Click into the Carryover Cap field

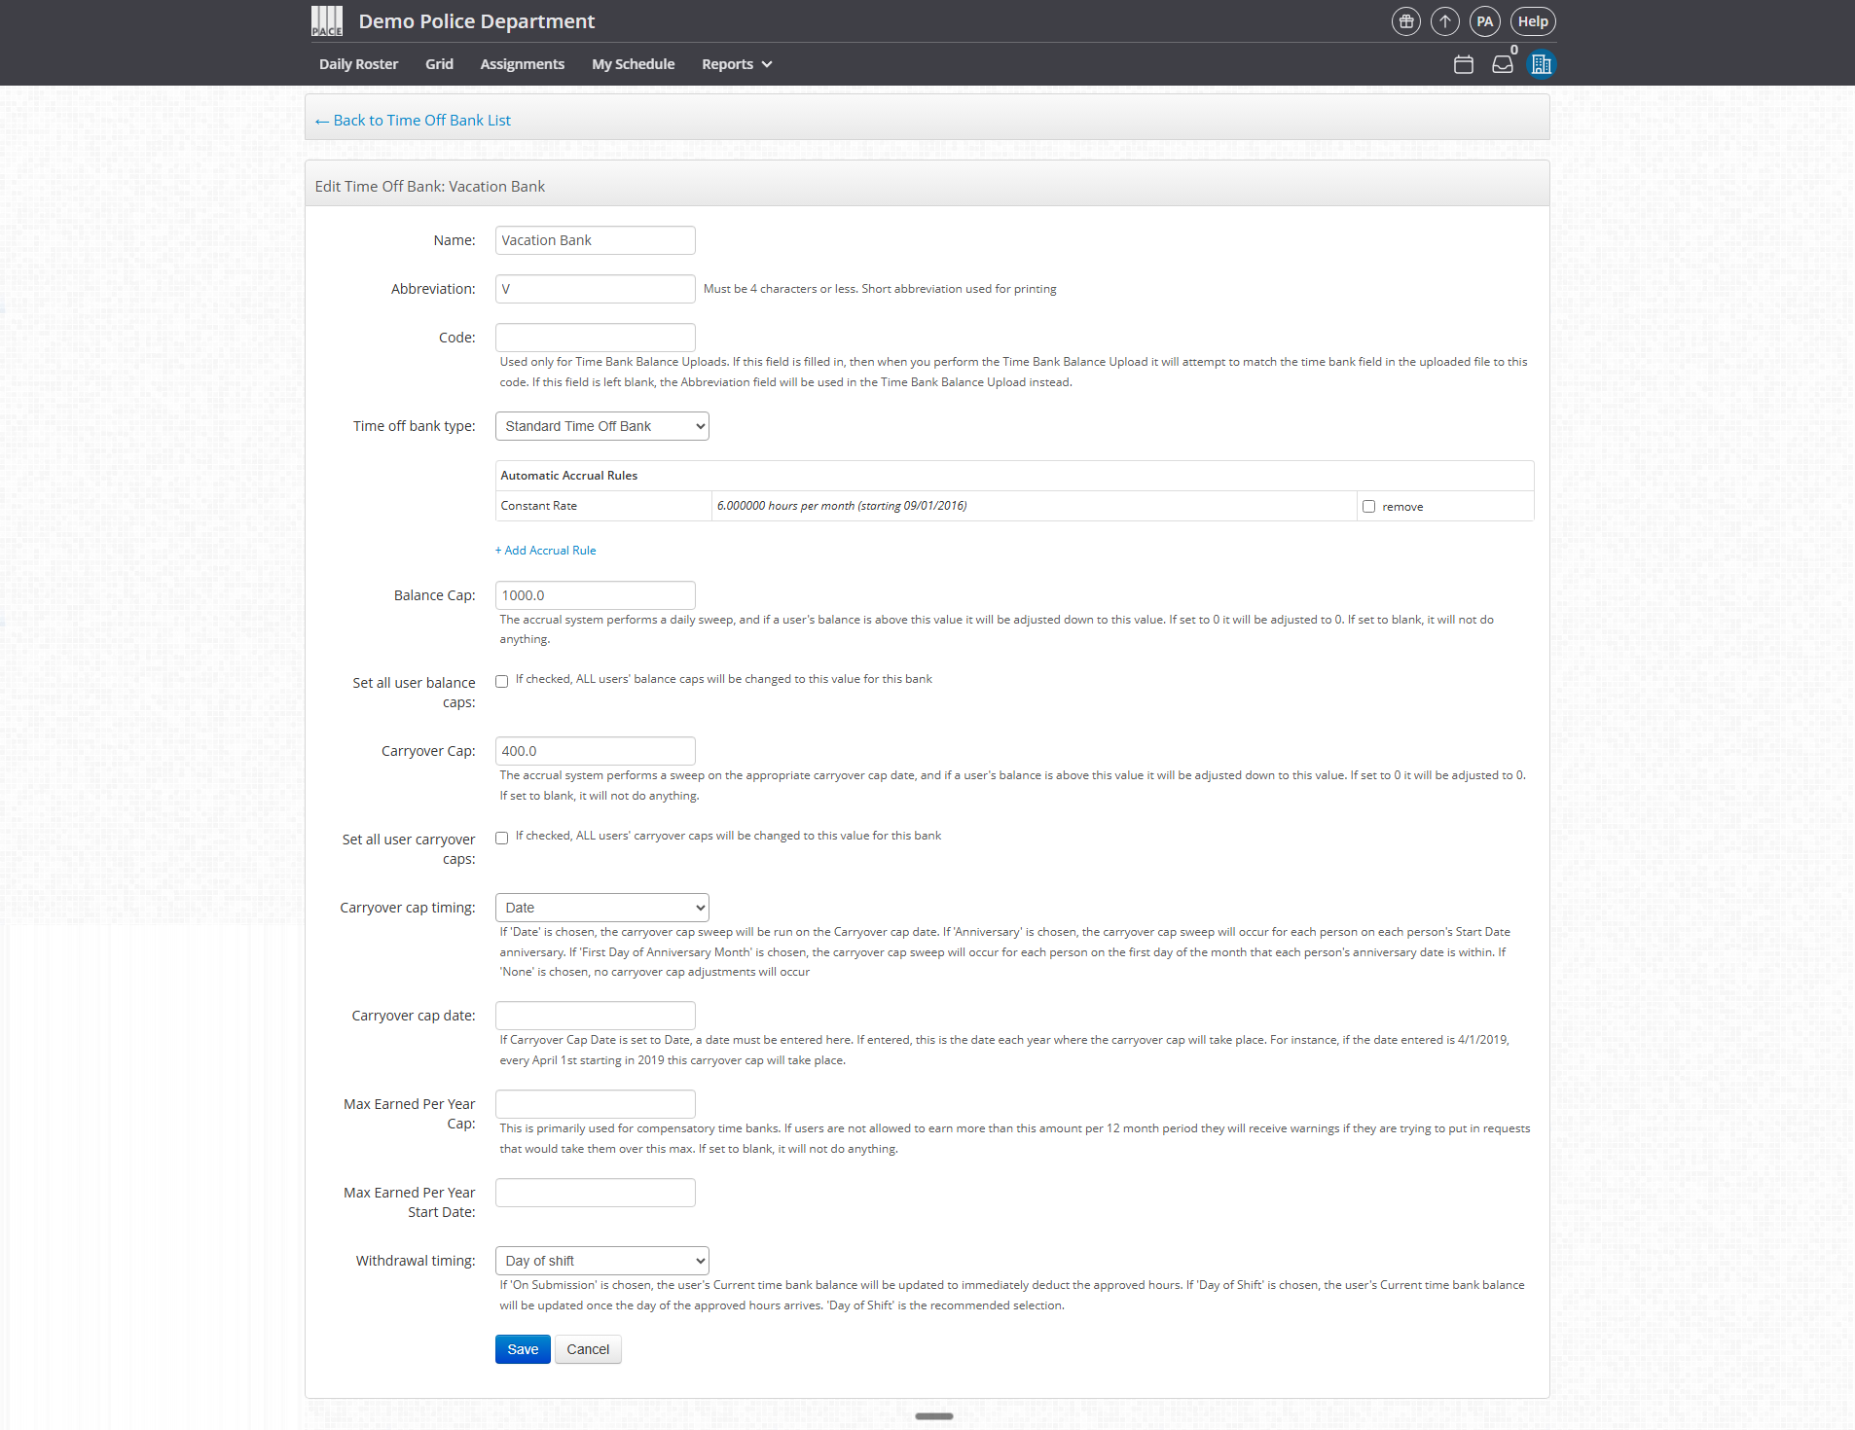596,751
